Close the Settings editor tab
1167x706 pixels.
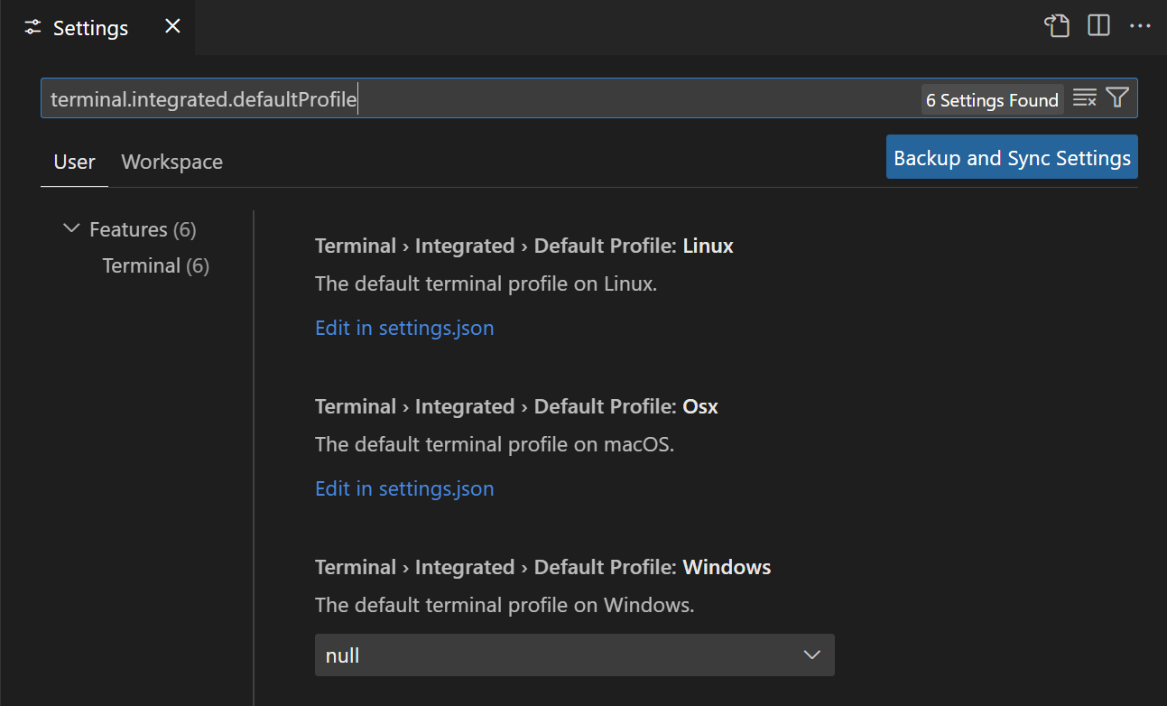point(171,26)
